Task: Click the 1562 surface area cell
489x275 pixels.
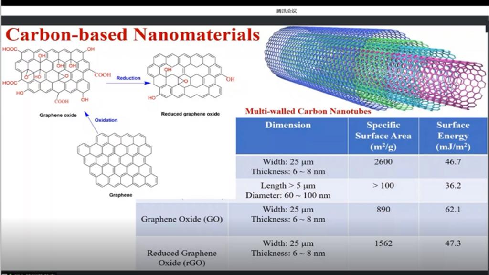Action: click(x=383, y=243)
